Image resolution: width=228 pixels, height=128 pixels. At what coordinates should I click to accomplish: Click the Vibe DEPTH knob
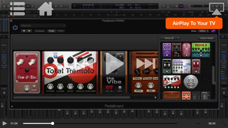[x=120, y=58]
